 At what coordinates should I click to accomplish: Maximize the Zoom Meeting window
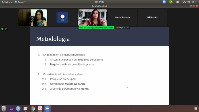pos(194,6)
